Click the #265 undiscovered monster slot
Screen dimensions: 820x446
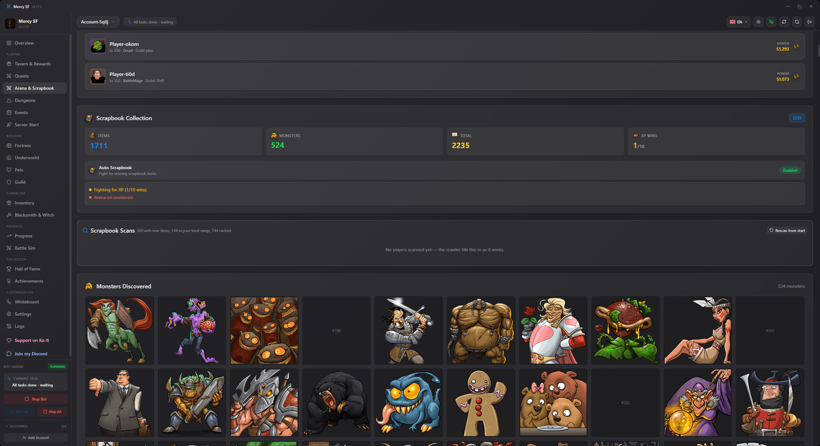tap(770, 331)
